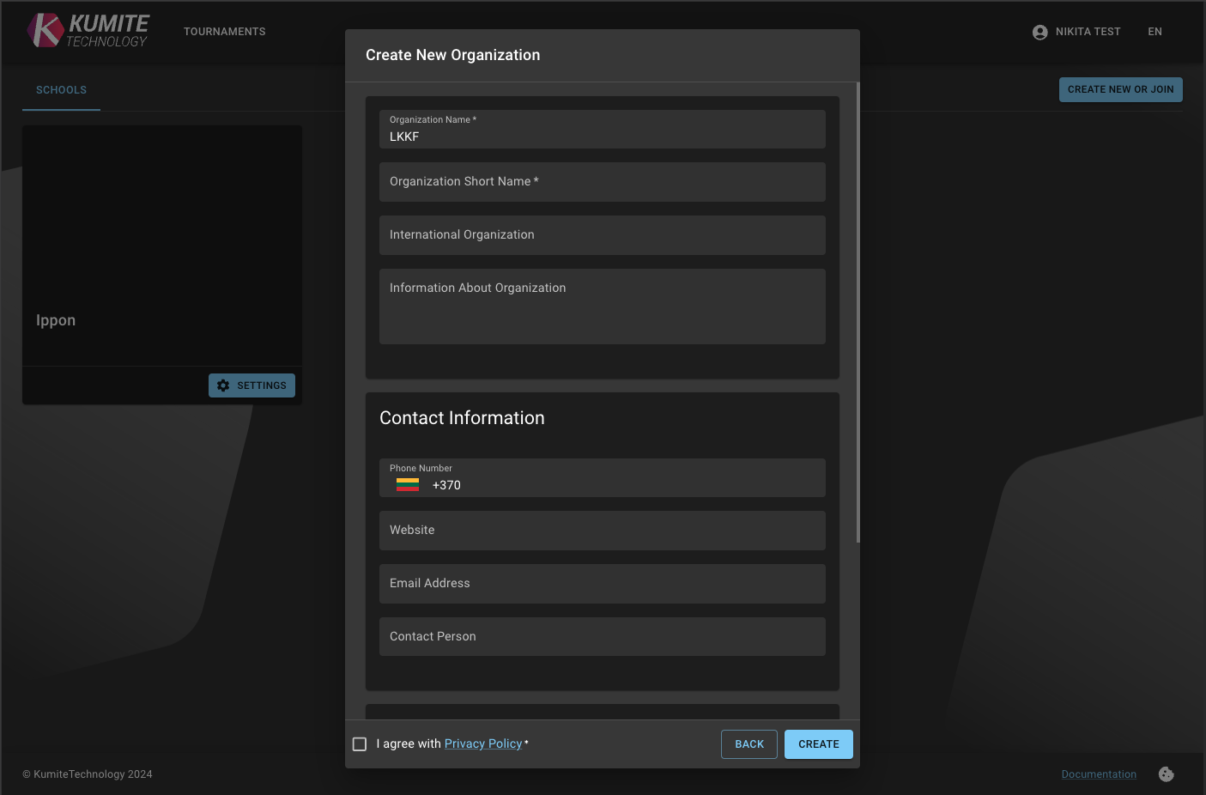Open the International Organization dropdown field
This screenshot has height=795, width=1206.
(x=602, y=235)
